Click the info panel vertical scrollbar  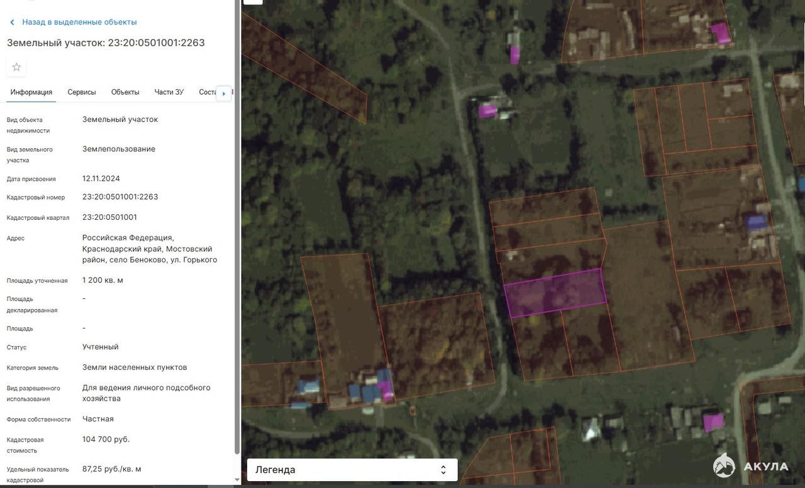click(237, 226)
